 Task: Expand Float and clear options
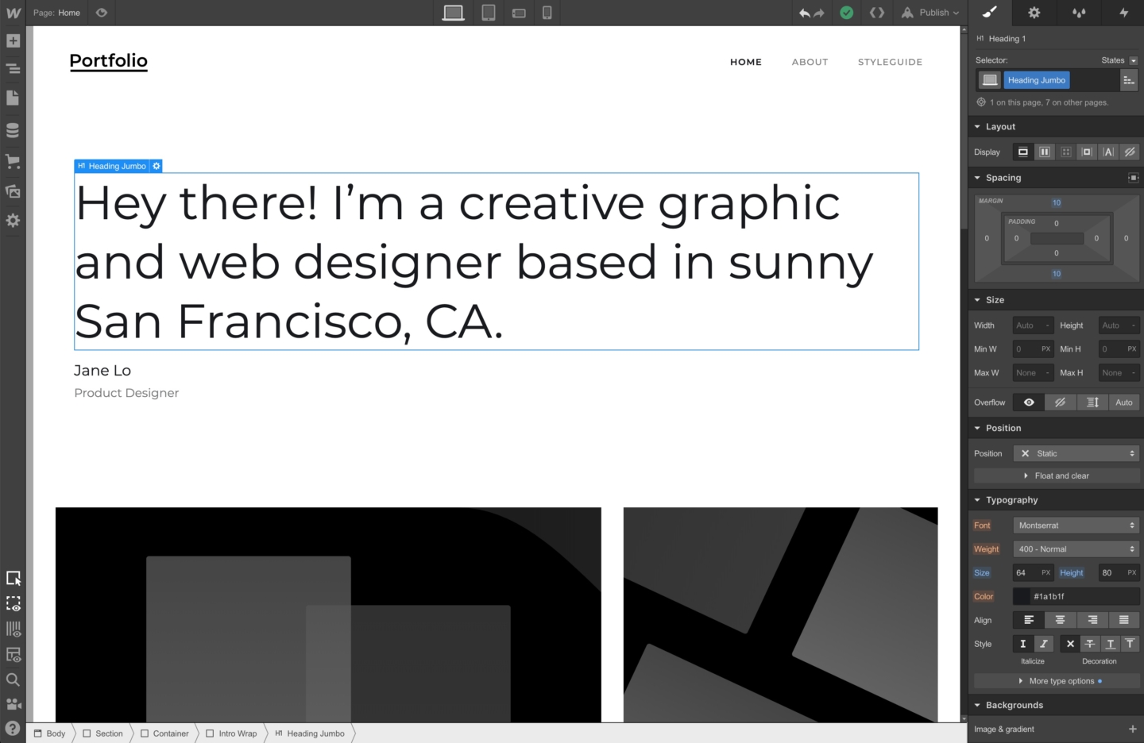coord(1057,476)
